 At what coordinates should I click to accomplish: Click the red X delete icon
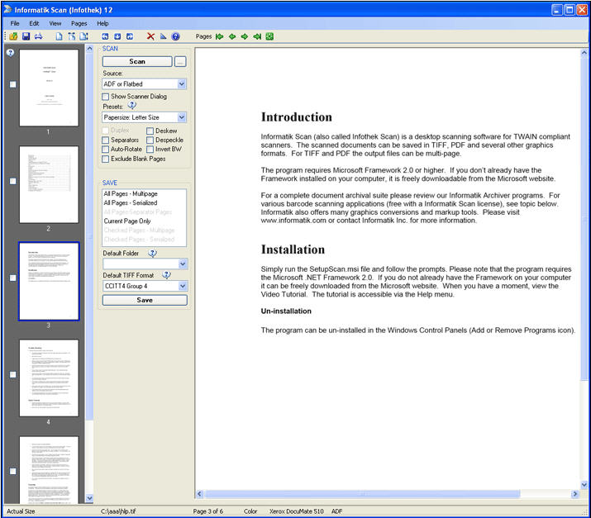coord(150,36)
